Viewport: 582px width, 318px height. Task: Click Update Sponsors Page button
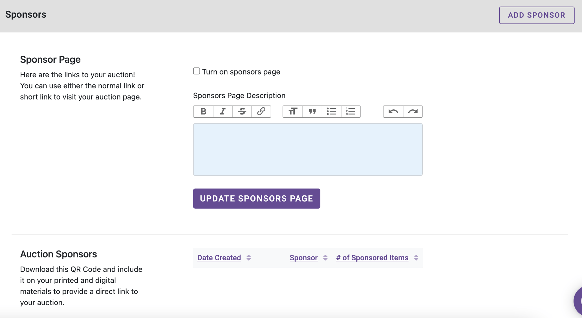[x=257, y=199]
